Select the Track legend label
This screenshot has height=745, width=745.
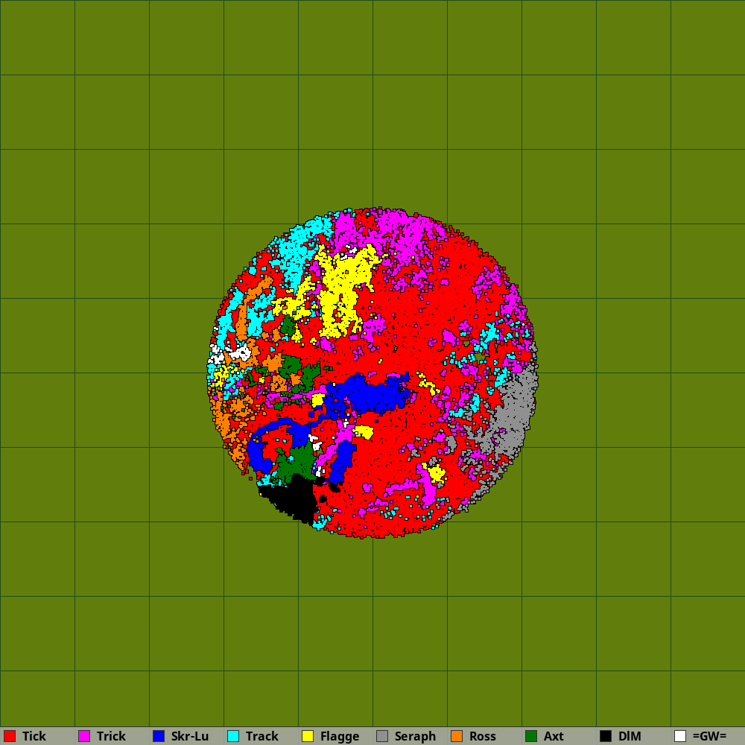(x=262, y=736)
